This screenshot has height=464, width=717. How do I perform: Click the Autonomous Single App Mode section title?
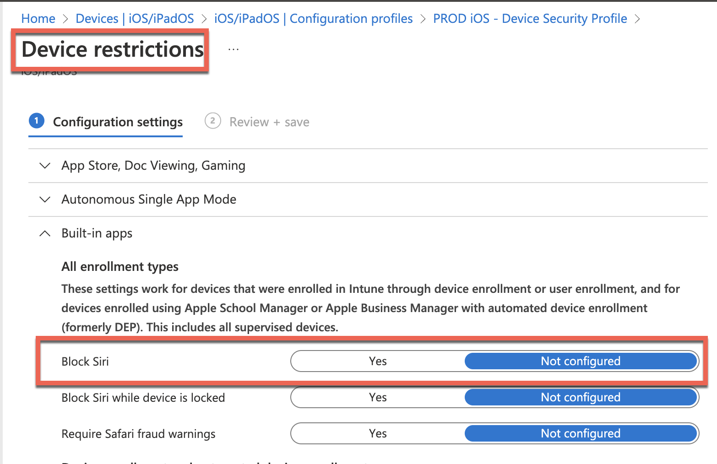tap(149, 200)
